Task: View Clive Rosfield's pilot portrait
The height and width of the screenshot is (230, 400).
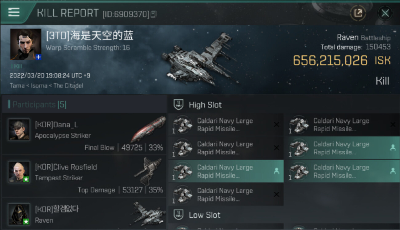Action: (19, 172)
